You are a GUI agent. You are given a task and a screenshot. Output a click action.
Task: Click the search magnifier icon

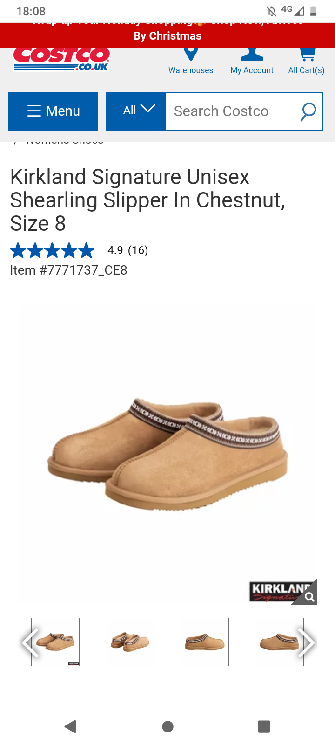pos(308,111)
